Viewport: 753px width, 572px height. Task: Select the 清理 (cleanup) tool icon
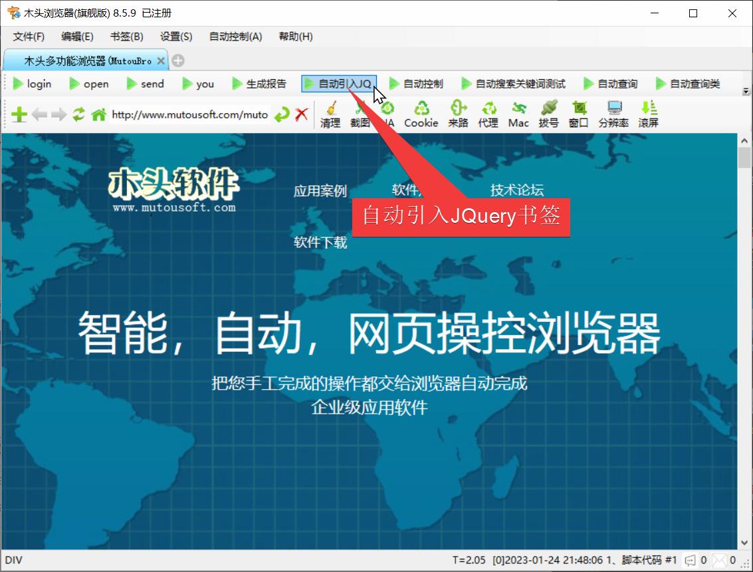330,113
